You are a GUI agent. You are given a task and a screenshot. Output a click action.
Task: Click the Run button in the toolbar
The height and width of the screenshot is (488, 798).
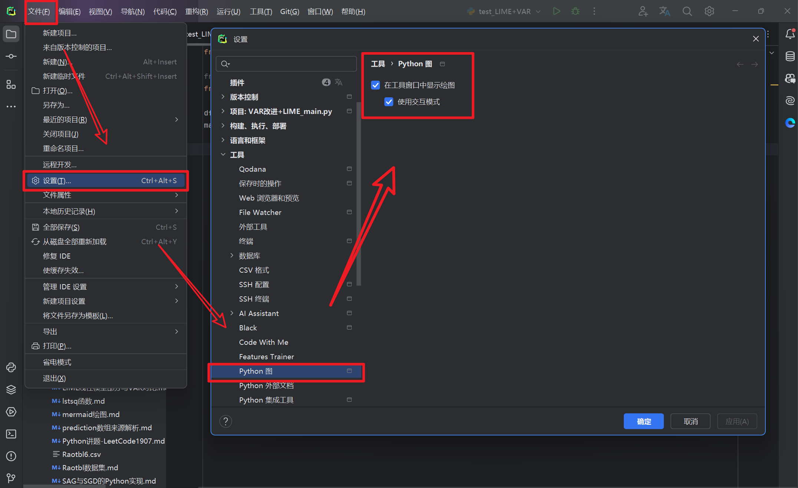556,11
